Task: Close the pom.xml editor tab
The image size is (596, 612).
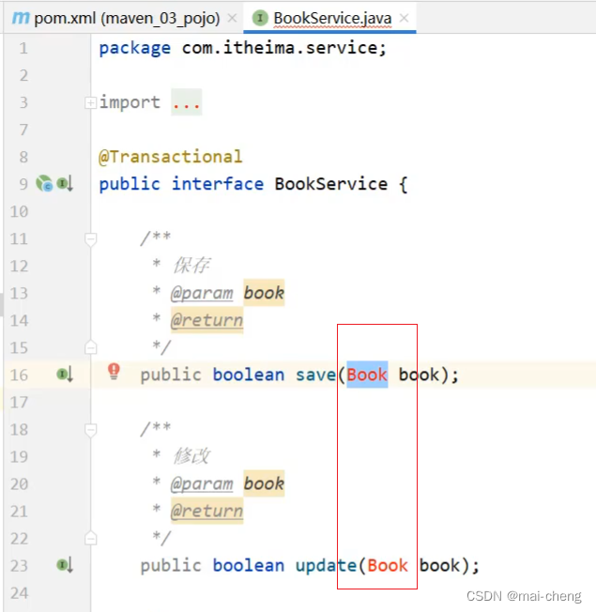Action: click(x=232, y=18)
